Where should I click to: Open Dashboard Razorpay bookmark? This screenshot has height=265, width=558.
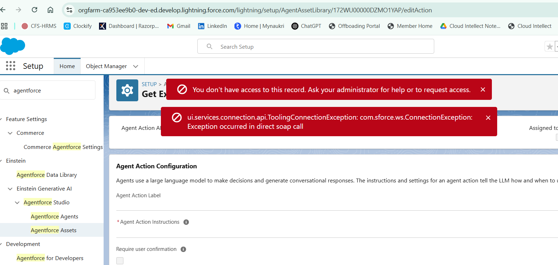[x=129, y=26]
